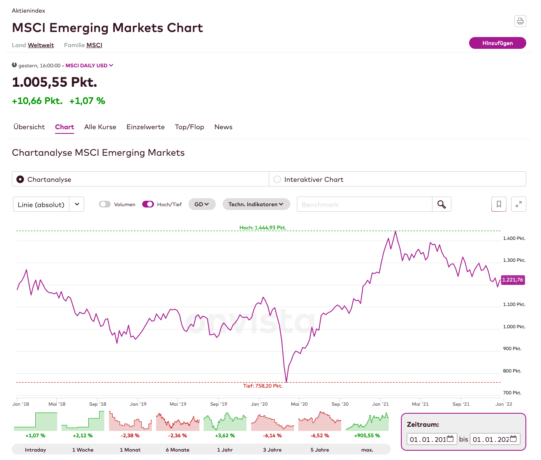Click the clock icon beside gestern timestamp
This screenshot has height=460, width=541.
click(14, 65)
